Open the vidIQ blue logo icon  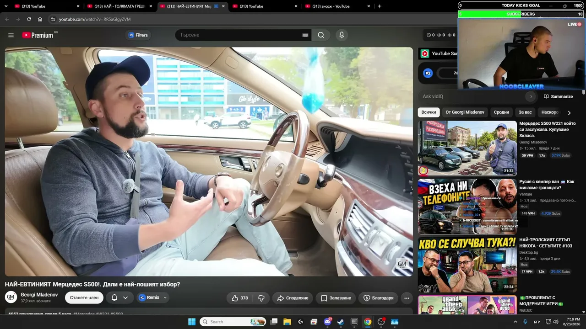[x=428, y=73]
